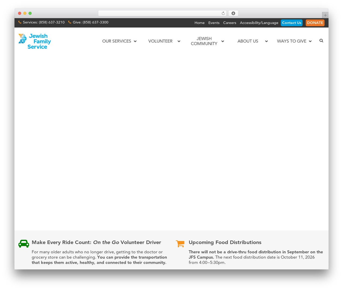The width and height of the screenshot is (343, 290).
Task: Click the 'There will not be a drive-thru' text
Action: pyautogui.click(x=256, y=257)
